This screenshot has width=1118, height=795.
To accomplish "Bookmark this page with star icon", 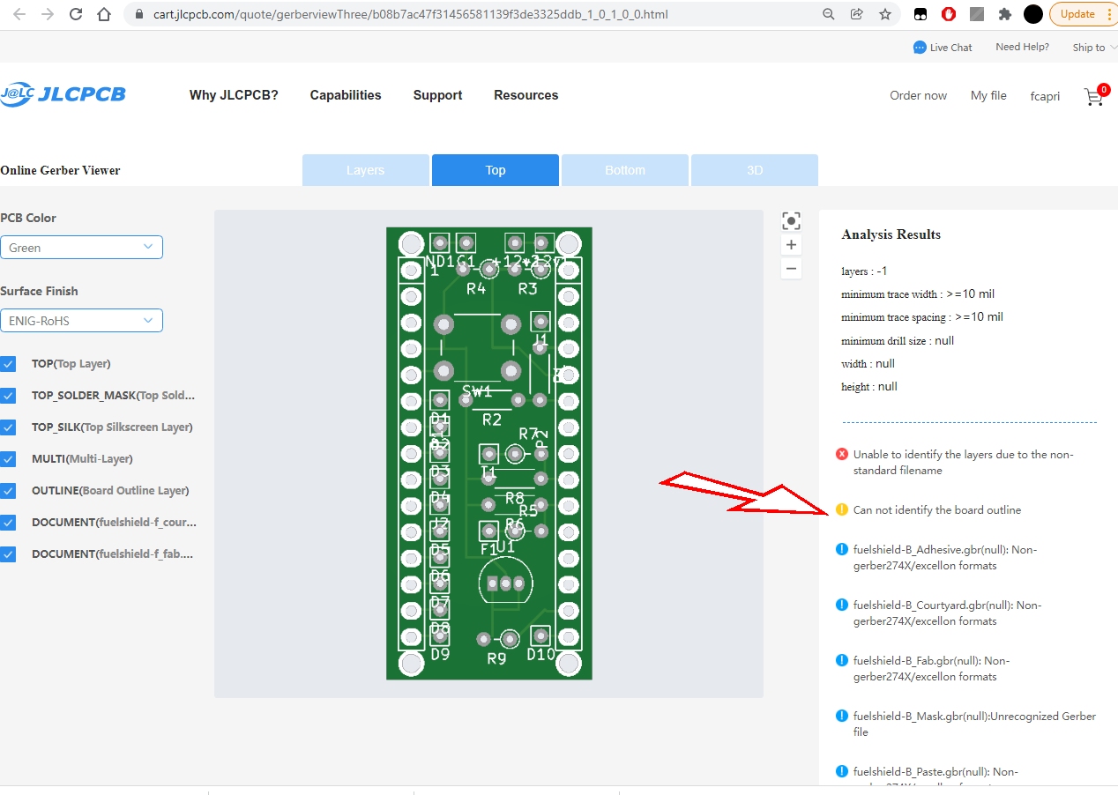I will click(884, 14).
